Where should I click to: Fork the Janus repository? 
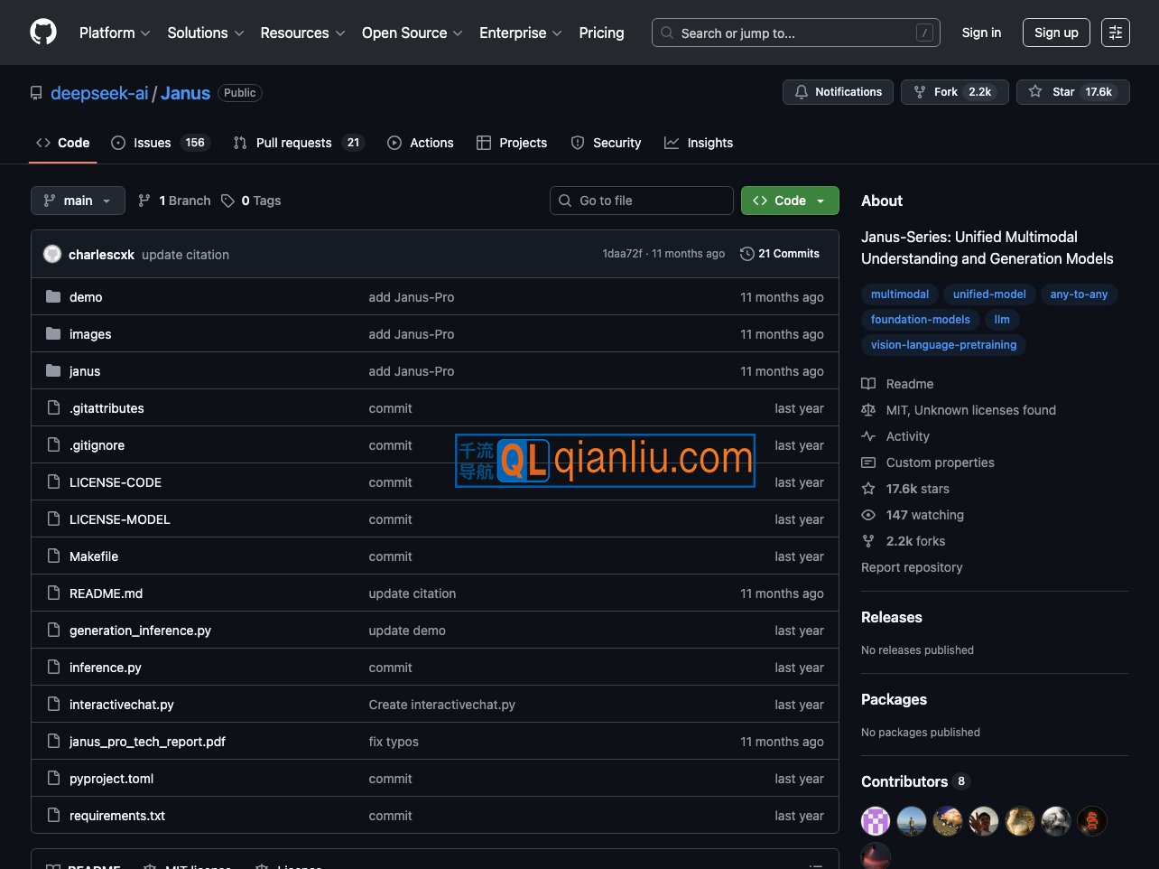click(954, 92)
